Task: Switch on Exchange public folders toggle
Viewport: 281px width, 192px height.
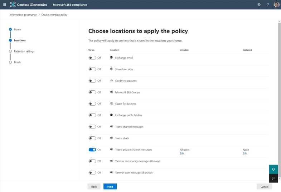Action: tap(92, 115)
